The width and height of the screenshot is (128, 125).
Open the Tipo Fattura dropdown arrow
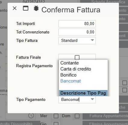(x=92, y=40)
